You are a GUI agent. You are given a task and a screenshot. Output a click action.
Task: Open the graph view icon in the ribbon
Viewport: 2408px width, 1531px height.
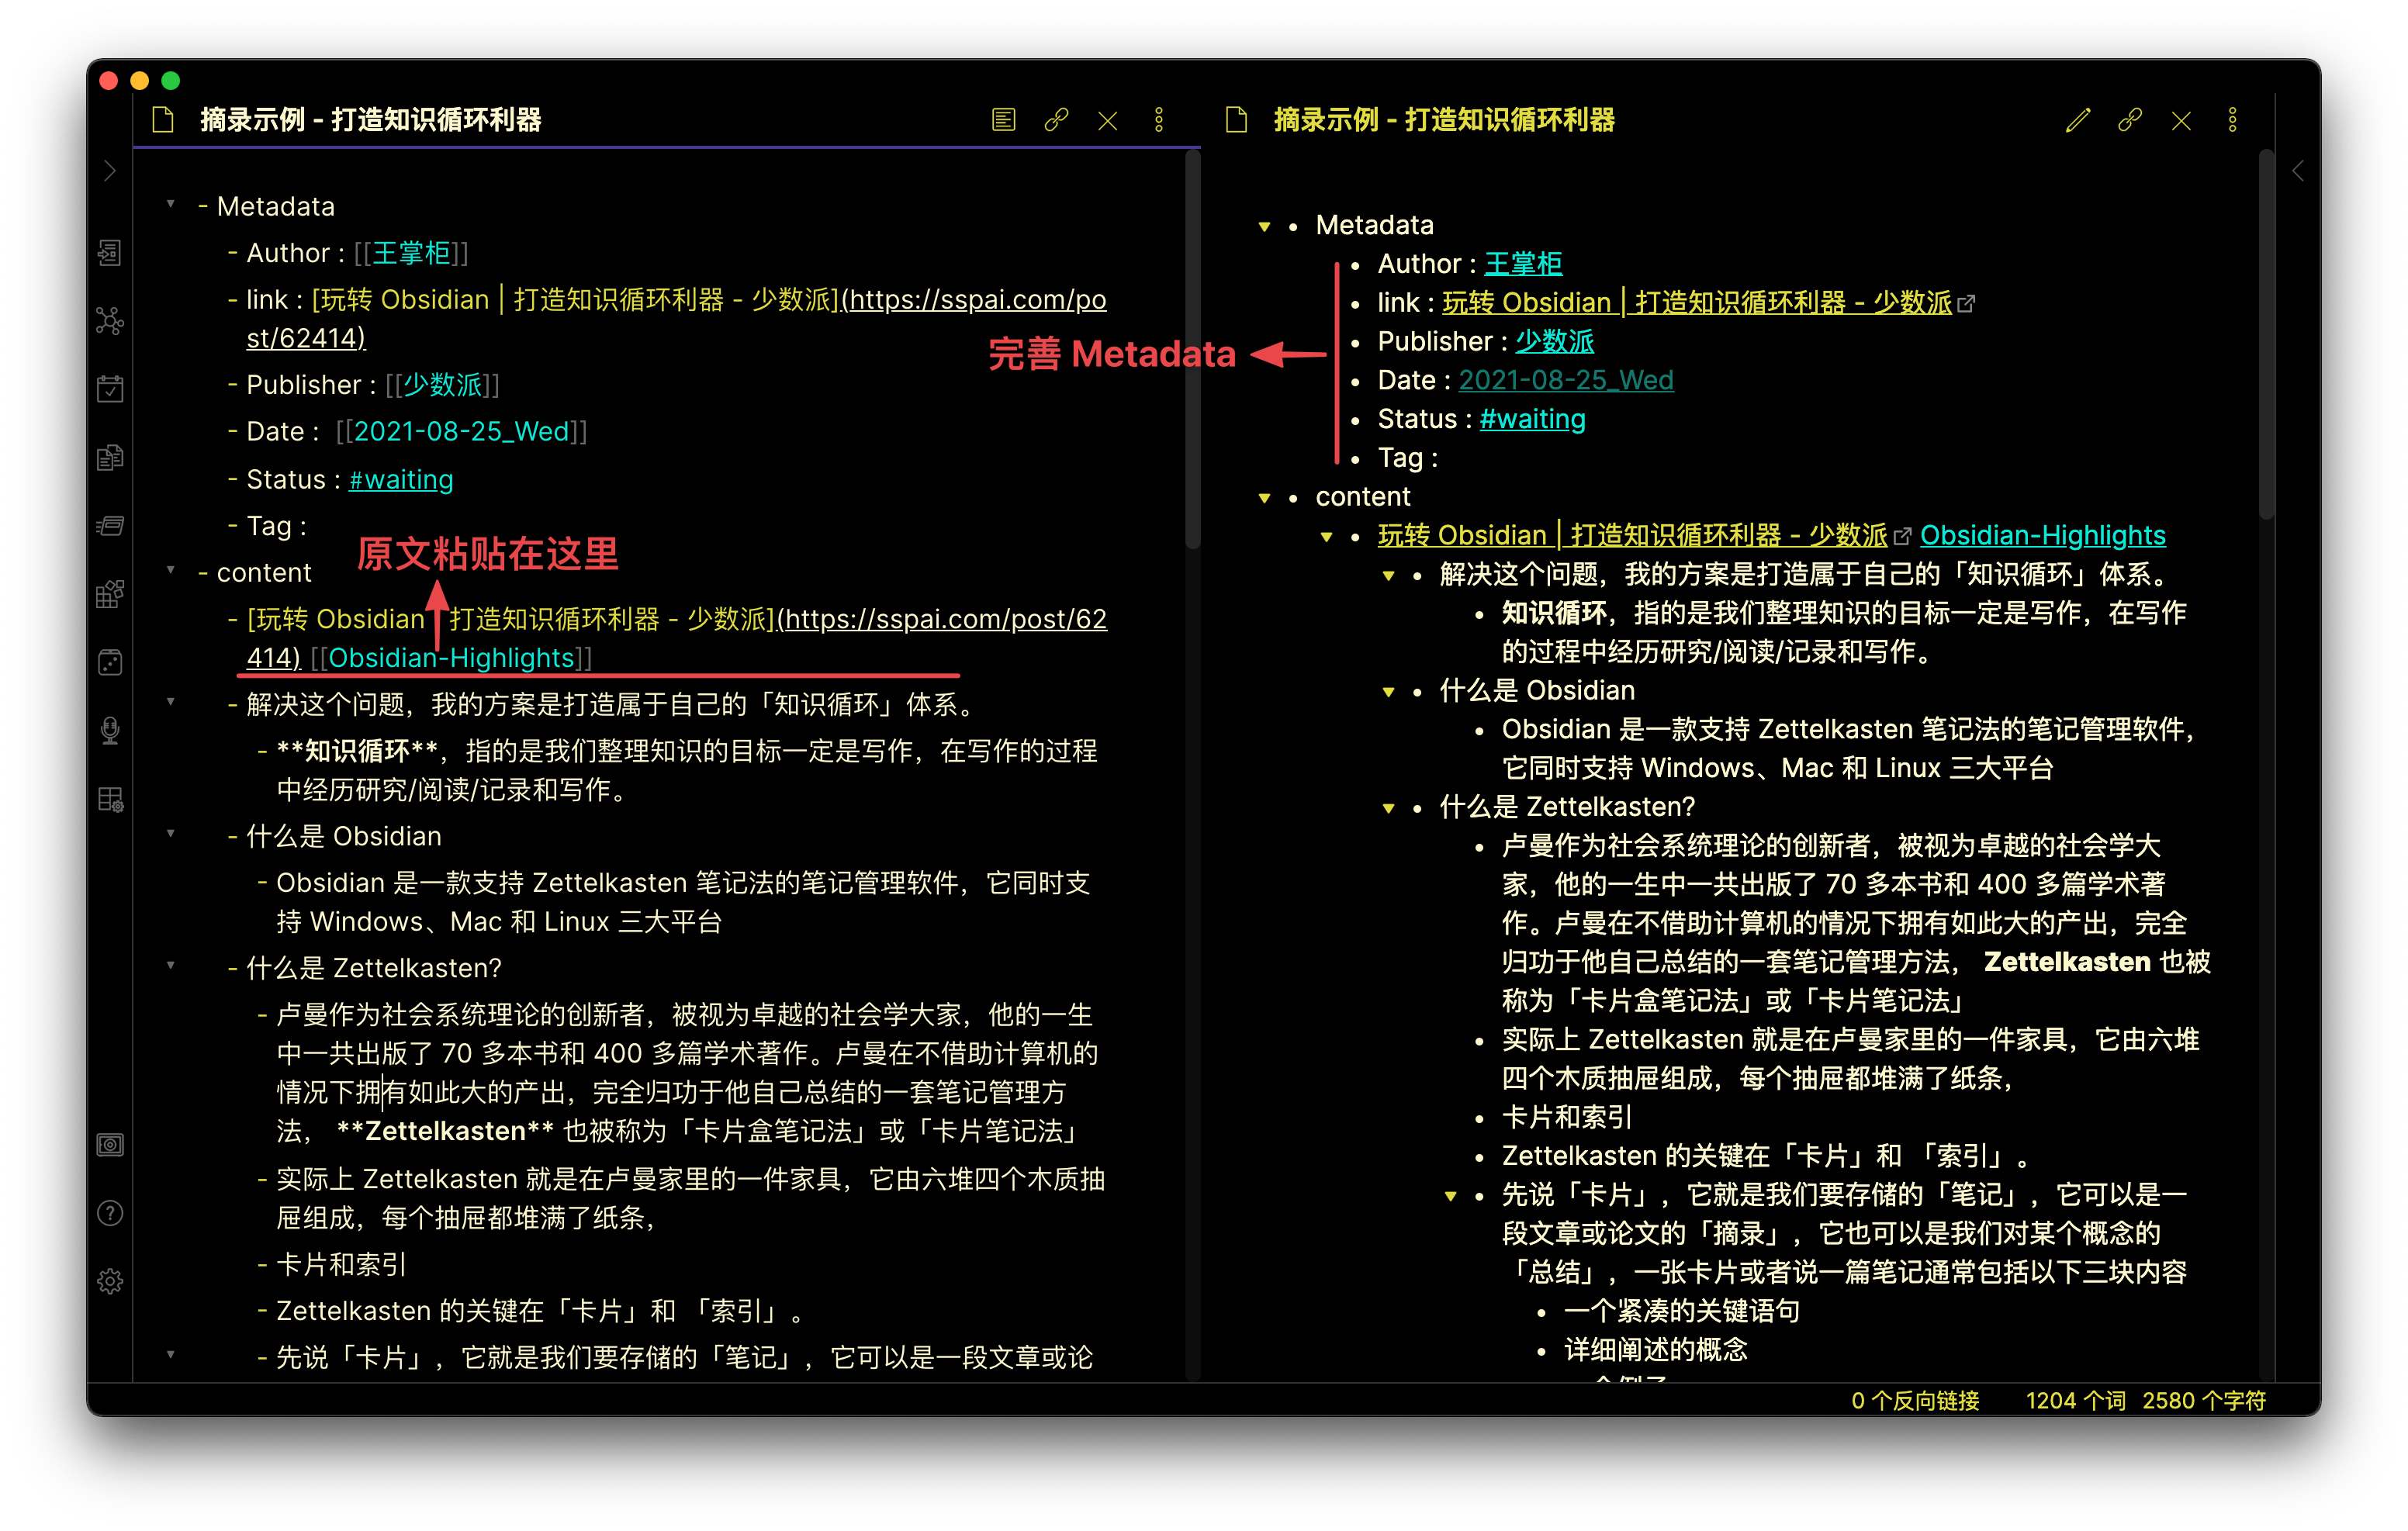point(110,320)
